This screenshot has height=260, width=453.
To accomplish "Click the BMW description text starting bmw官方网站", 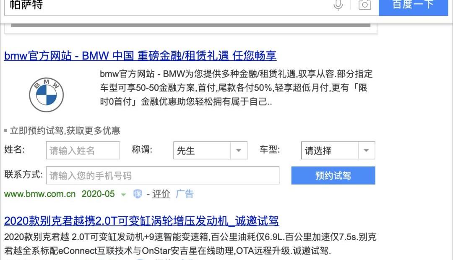I will 236,88.
